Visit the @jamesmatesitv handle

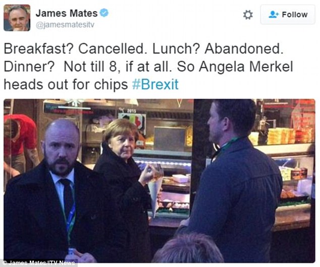(65, 25)
